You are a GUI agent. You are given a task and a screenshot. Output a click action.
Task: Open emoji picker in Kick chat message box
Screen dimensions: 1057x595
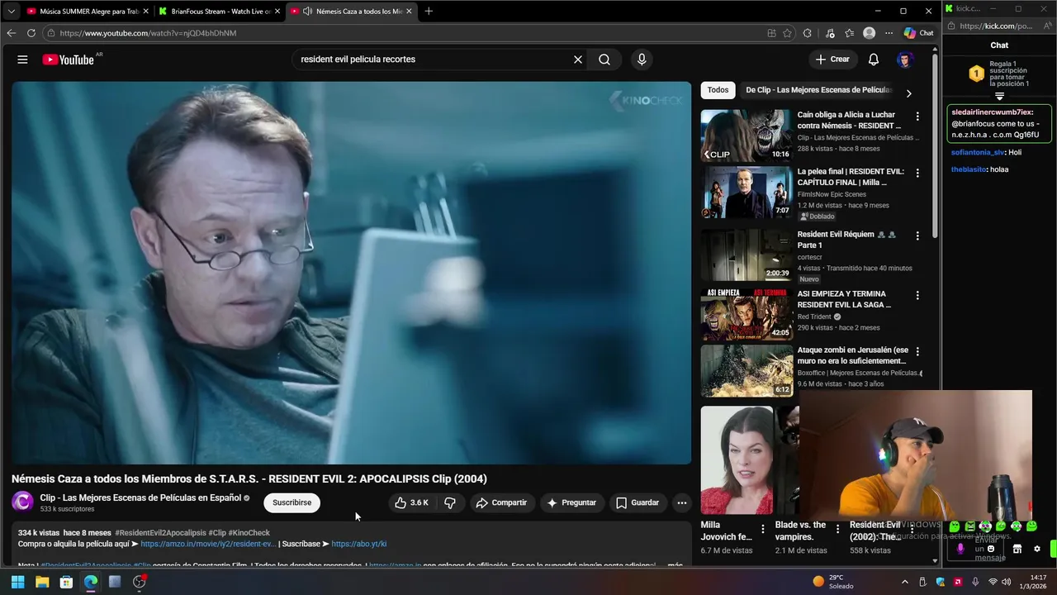(x=991, y=549)
